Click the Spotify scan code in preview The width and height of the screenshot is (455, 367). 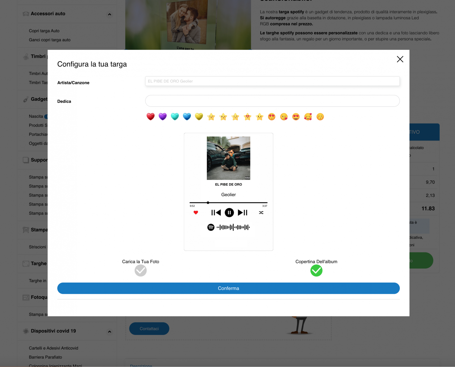[x=229, y=227]
